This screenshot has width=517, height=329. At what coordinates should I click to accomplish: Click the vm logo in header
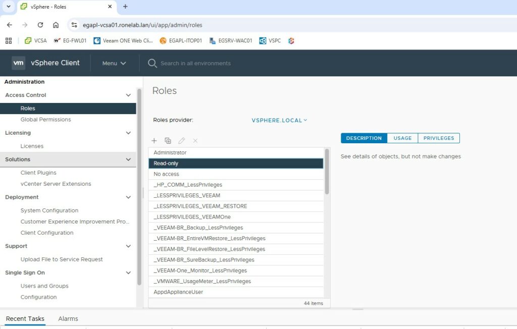[19, 63]
